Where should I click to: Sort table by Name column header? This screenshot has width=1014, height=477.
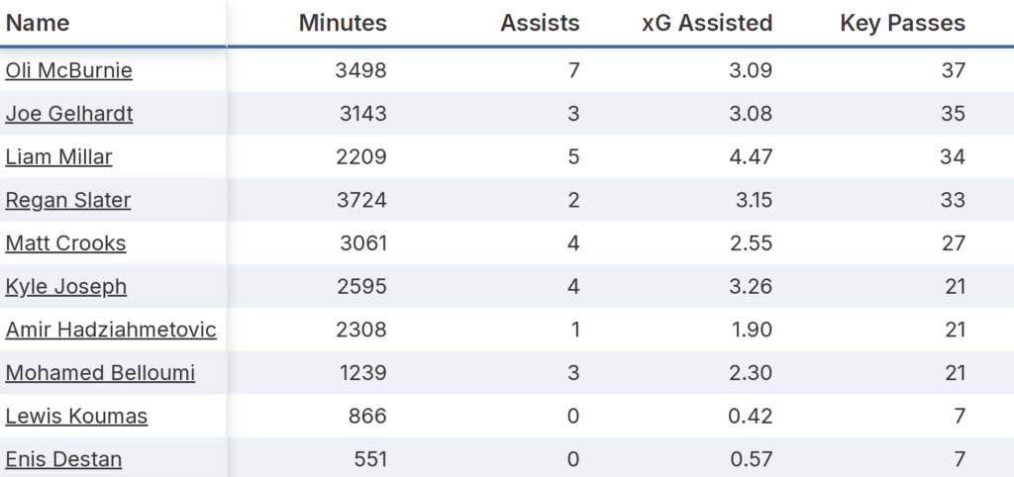(x=38, y=23)
